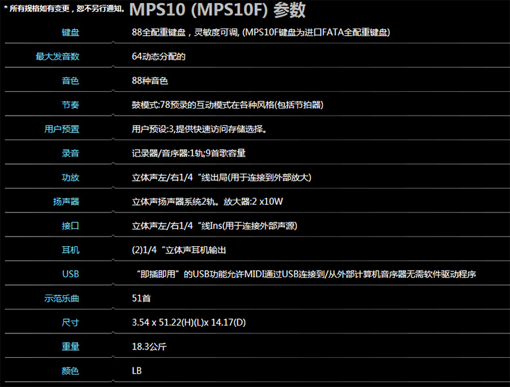The image size is (510, 387).
Task: Select the 接口 row label
Action: [70, 225]
